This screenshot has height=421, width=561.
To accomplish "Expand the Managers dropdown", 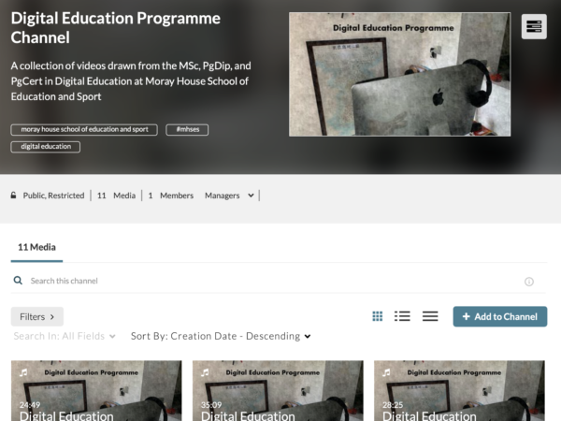I will click(229, 196).
